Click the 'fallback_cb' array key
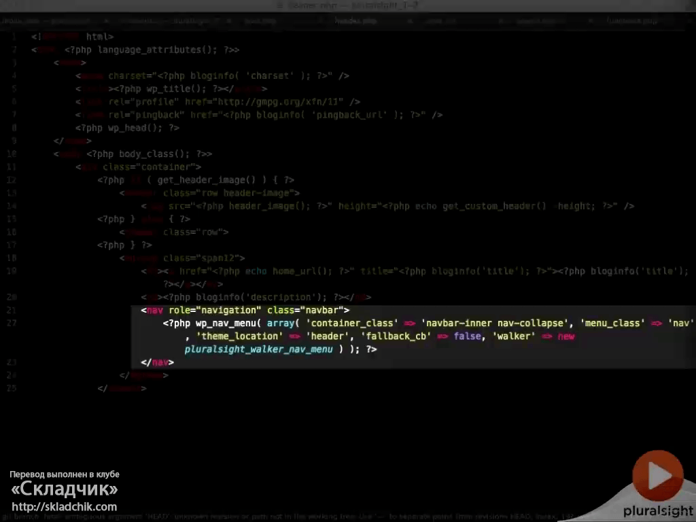The image size is (696, 522). 396,336
